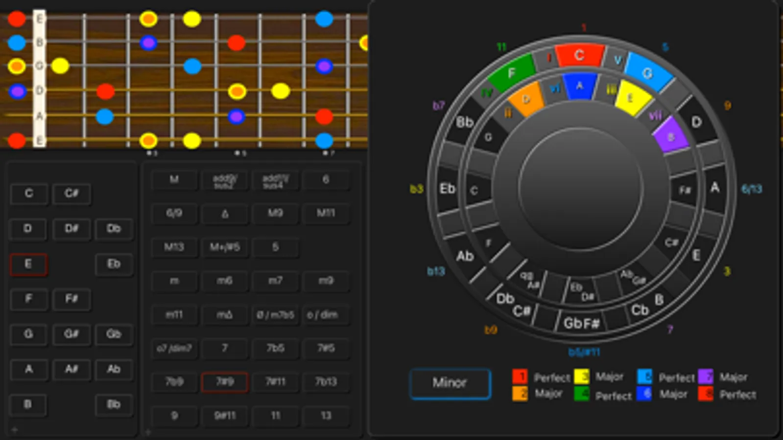This screenshot has width=783, height=440.
Task: Click the highlighted 7#9 chord type
Action: (x=225, y=382)
